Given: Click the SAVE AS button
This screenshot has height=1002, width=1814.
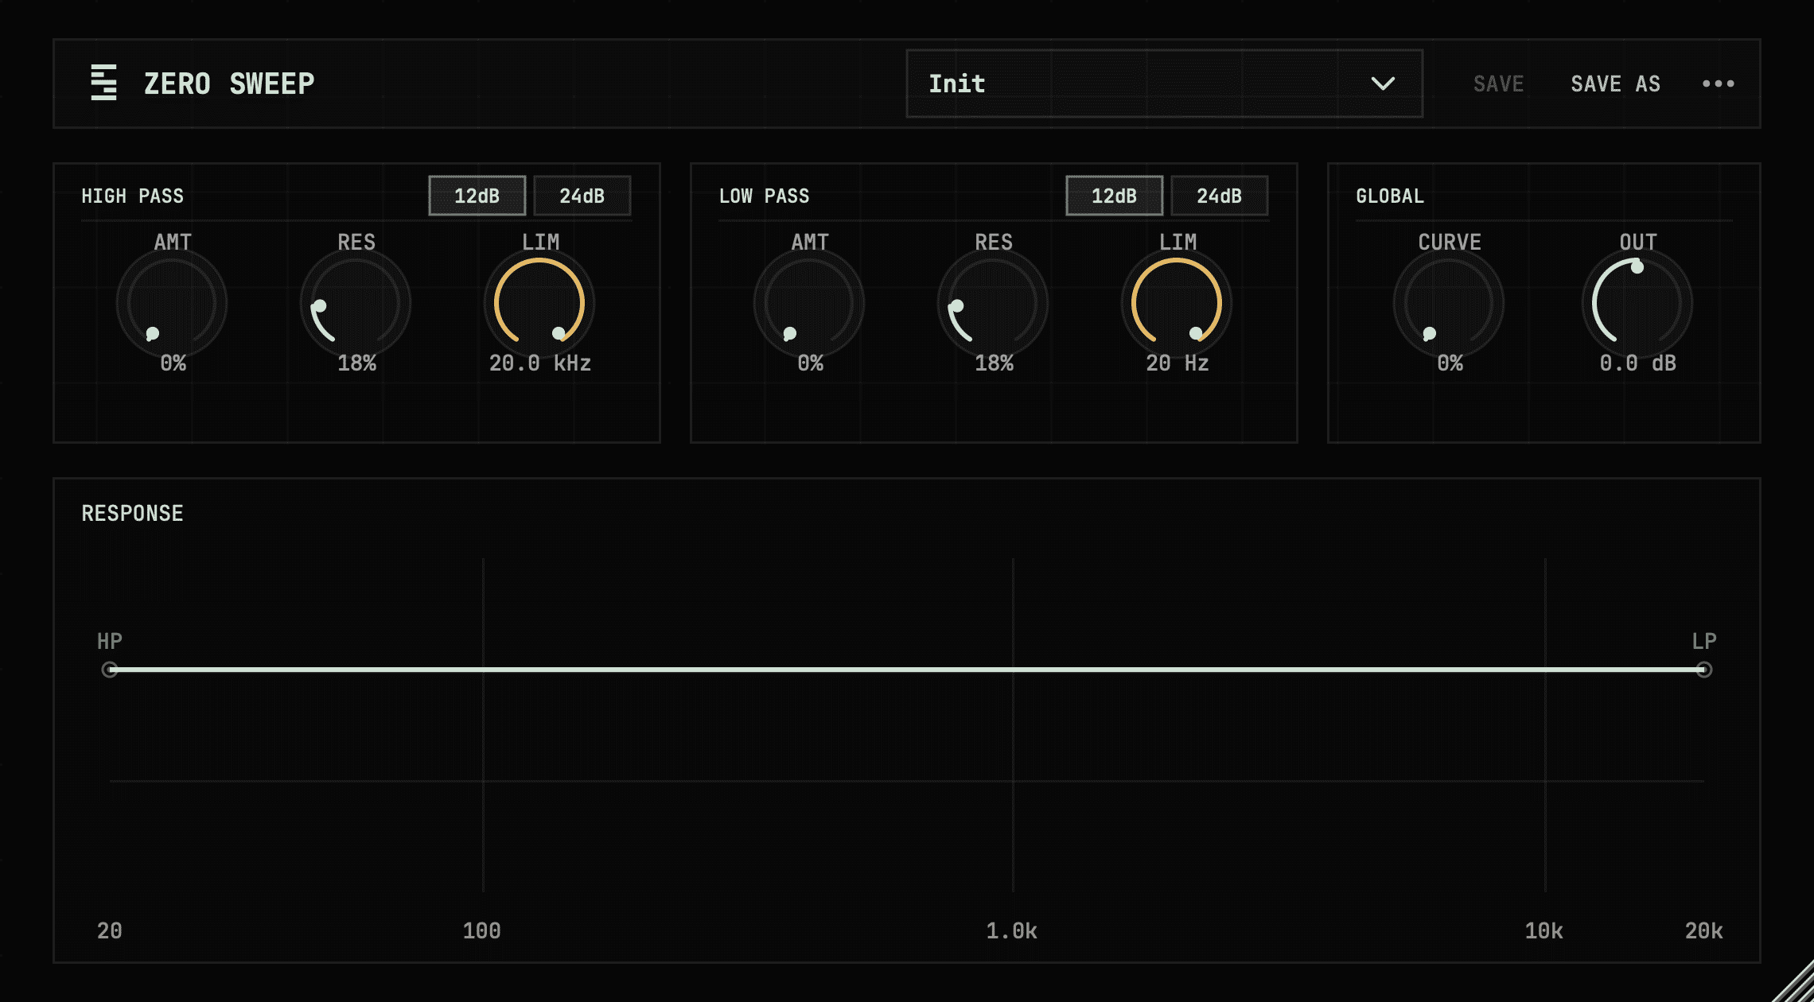Looking at the screenshot, I should (x=1615, y=83).
